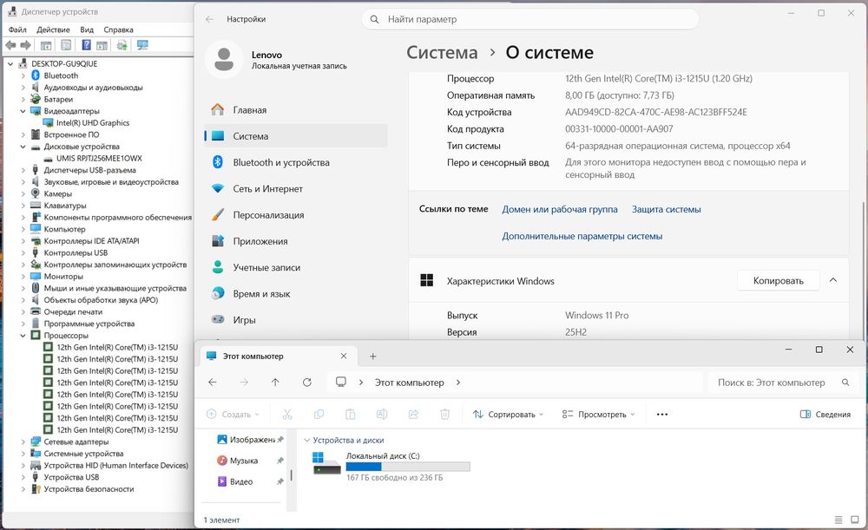868x530 pixels.
Task: Click the scan for hardware changes monitor icon
Action: (x=142, y=45)
